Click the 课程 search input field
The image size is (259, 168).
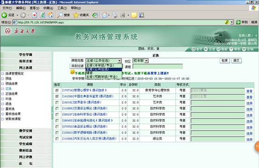click(x=158, y=66)
